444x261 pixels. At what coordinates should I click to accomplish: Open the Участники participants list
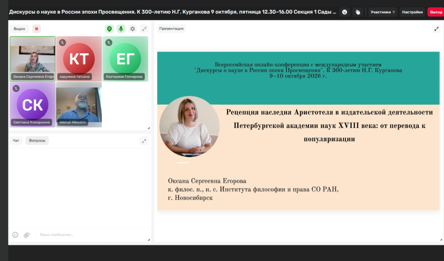[x=383, y=12]
